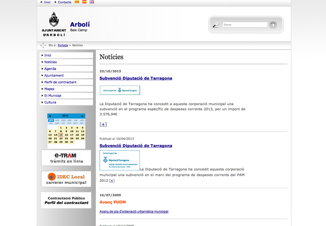Open the Contacte link in top bar
This screenshot has height=226, width=326.
[x=64, y=2]
